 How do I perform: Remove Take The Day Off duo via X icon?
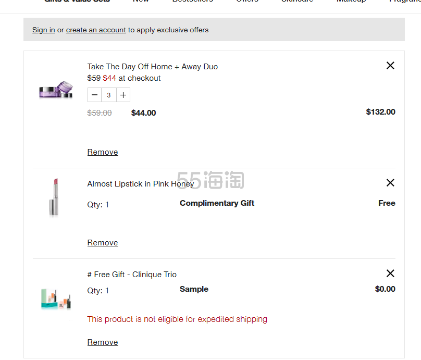point(390,66)
